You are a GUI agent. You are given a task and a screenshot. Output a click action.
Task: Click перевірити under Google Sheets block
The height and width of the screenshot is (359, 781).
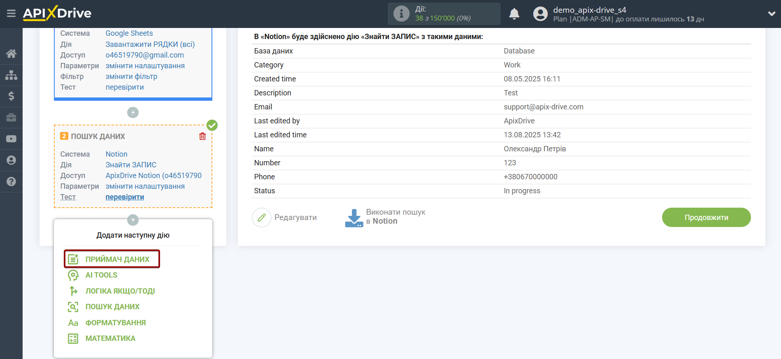[125, 87]
